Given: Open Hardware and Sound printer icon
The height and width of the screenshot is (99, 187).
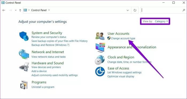Looking at the screenshot, I should click(24, 67).
